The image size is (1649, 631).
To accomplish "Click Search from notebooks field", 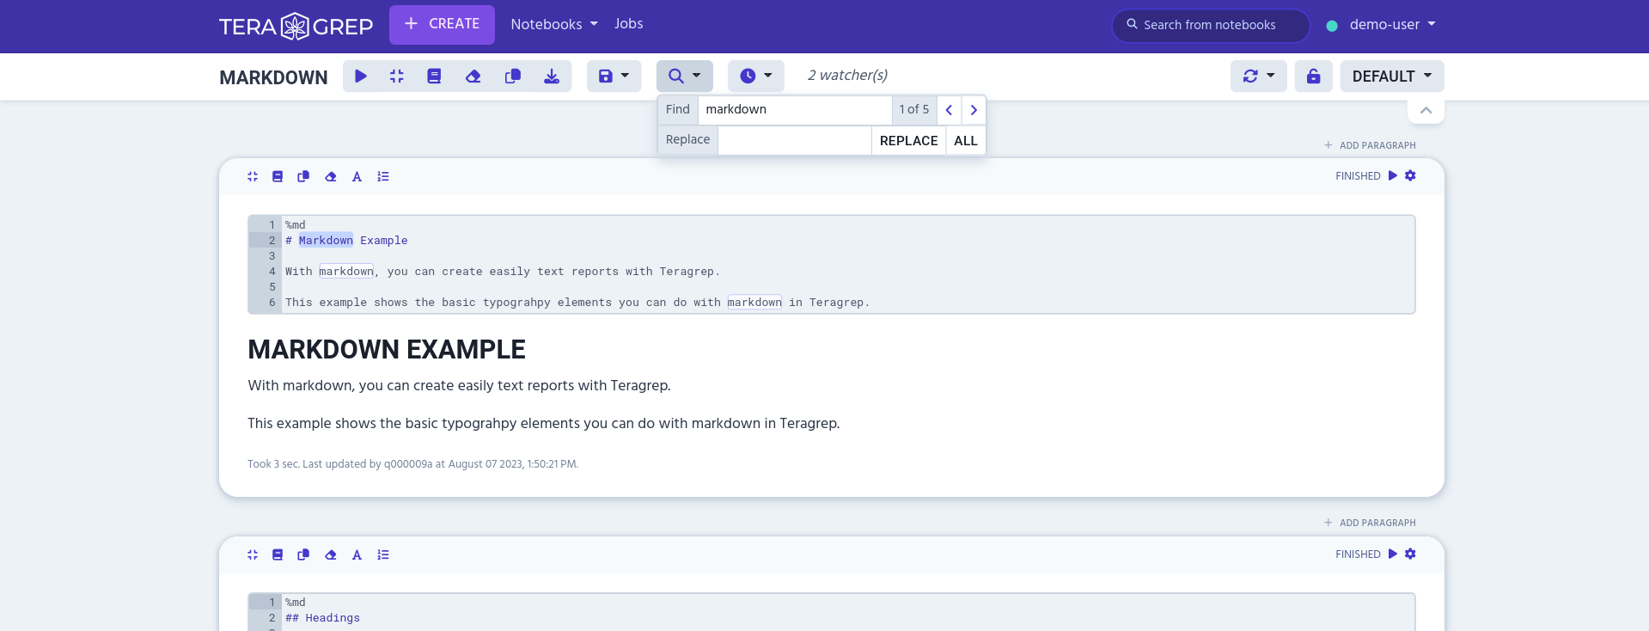I will 1210,25.
